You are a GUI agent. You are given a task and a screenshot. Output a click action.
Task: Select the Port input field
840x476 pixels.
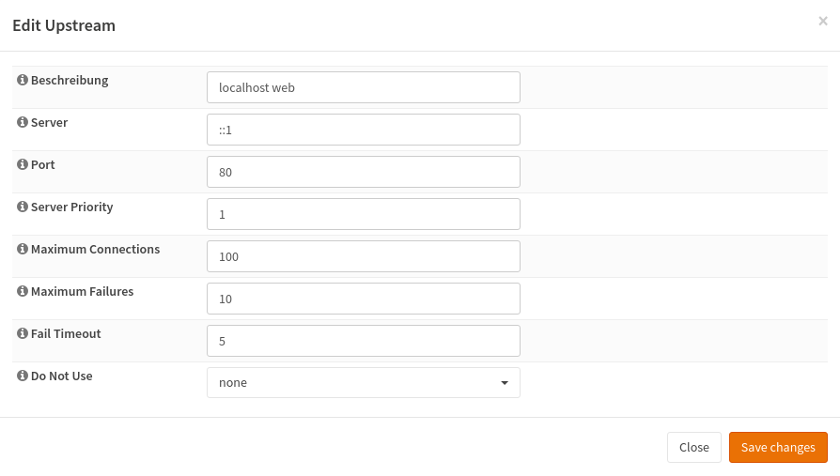pyautogui.click(x=363, y=172)
